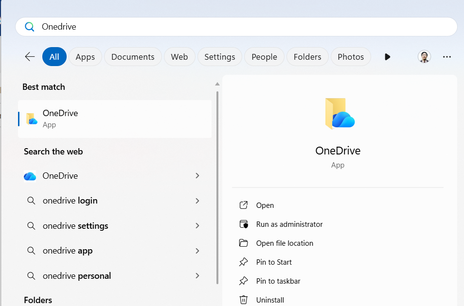Screen dimensions: 464x306
Task: Switch to the Apps filter tab
Action: pos(85,57)
